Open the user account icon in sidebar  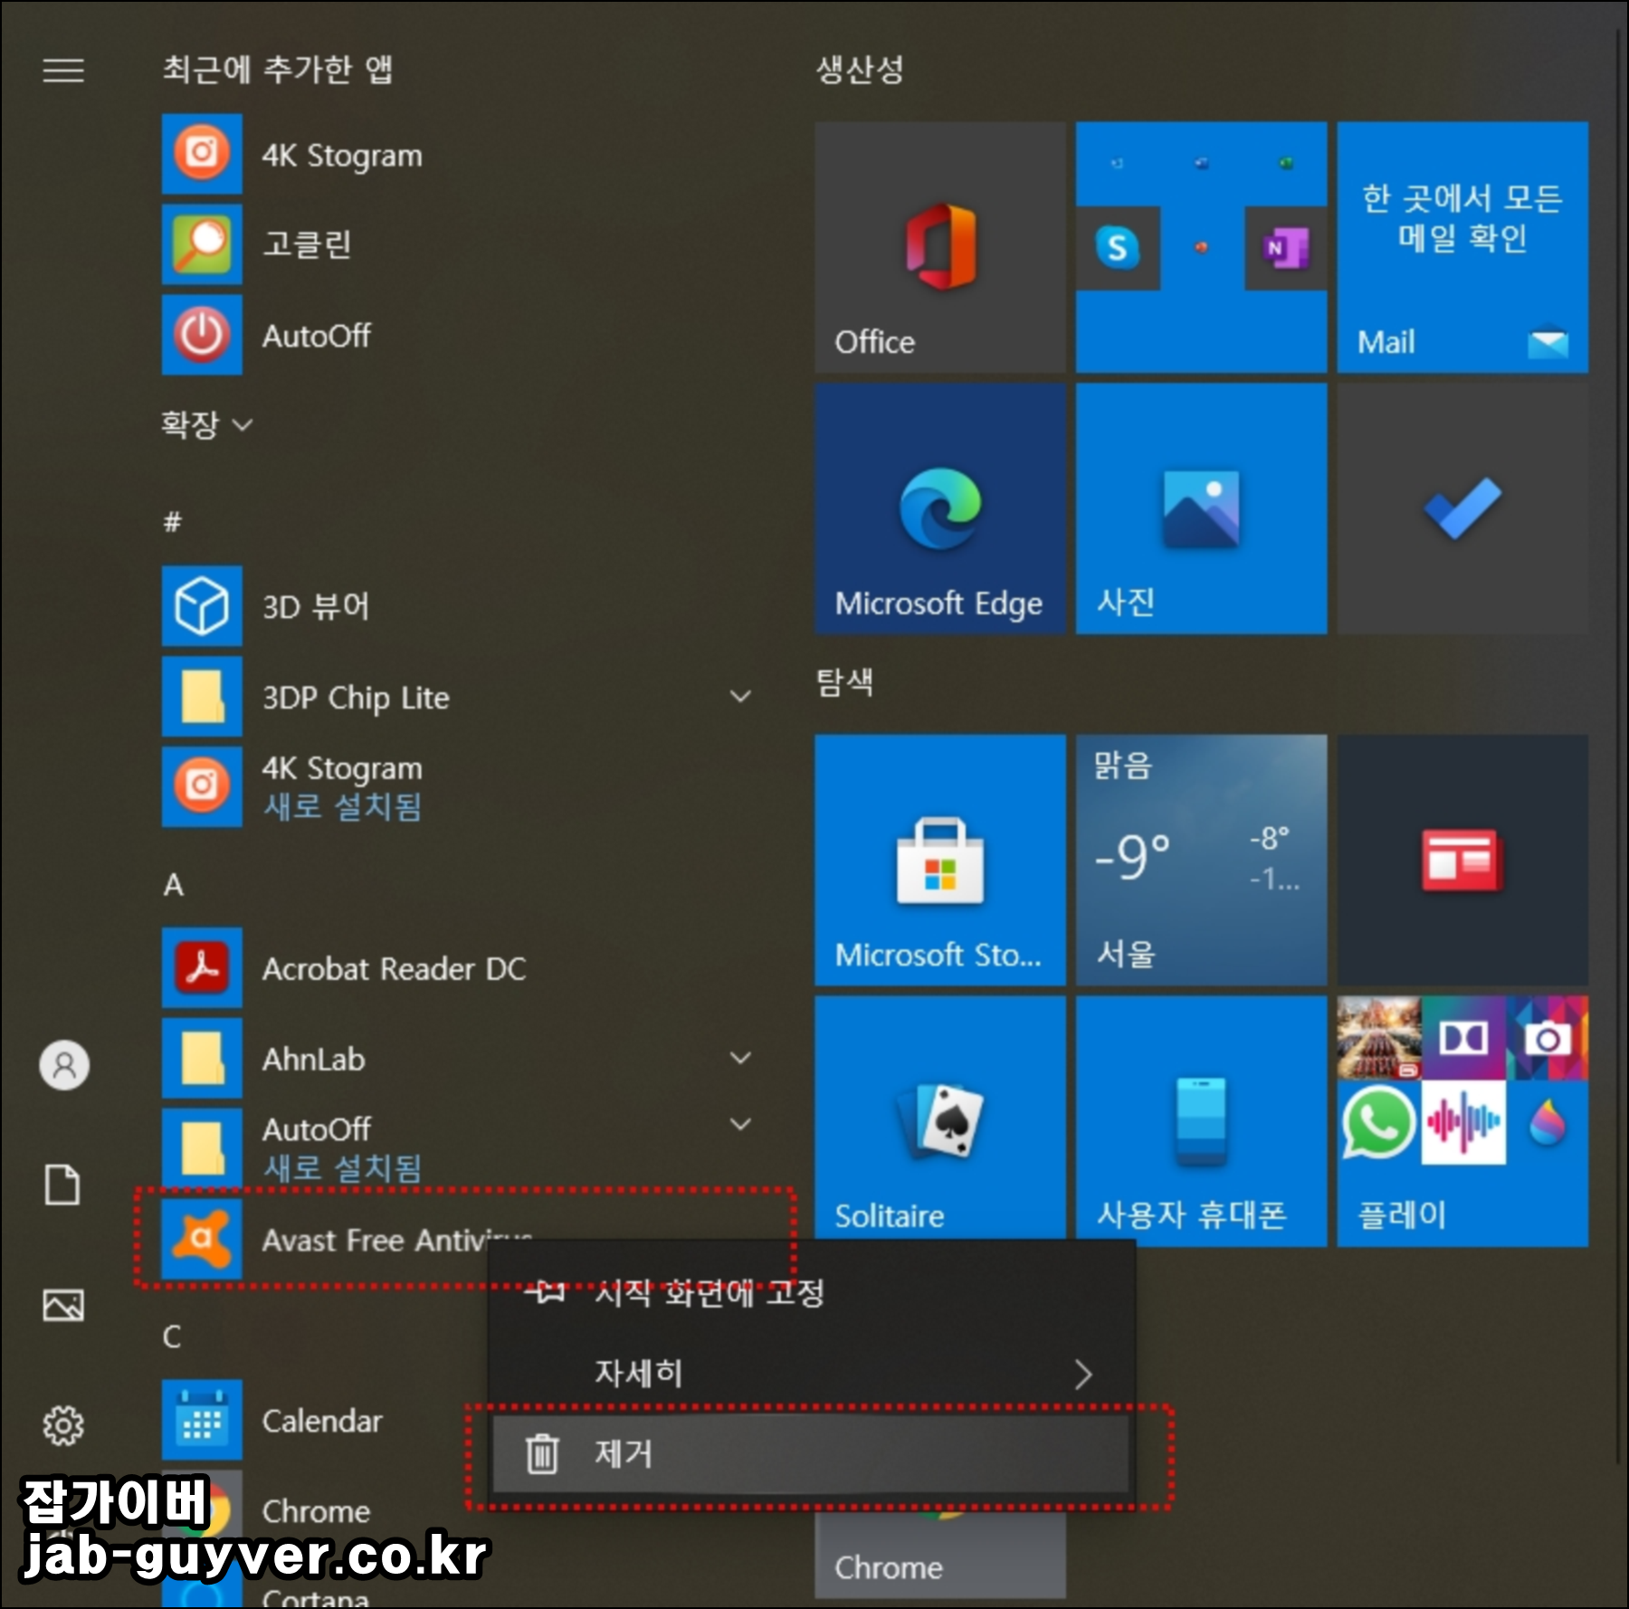point(63,1065)
